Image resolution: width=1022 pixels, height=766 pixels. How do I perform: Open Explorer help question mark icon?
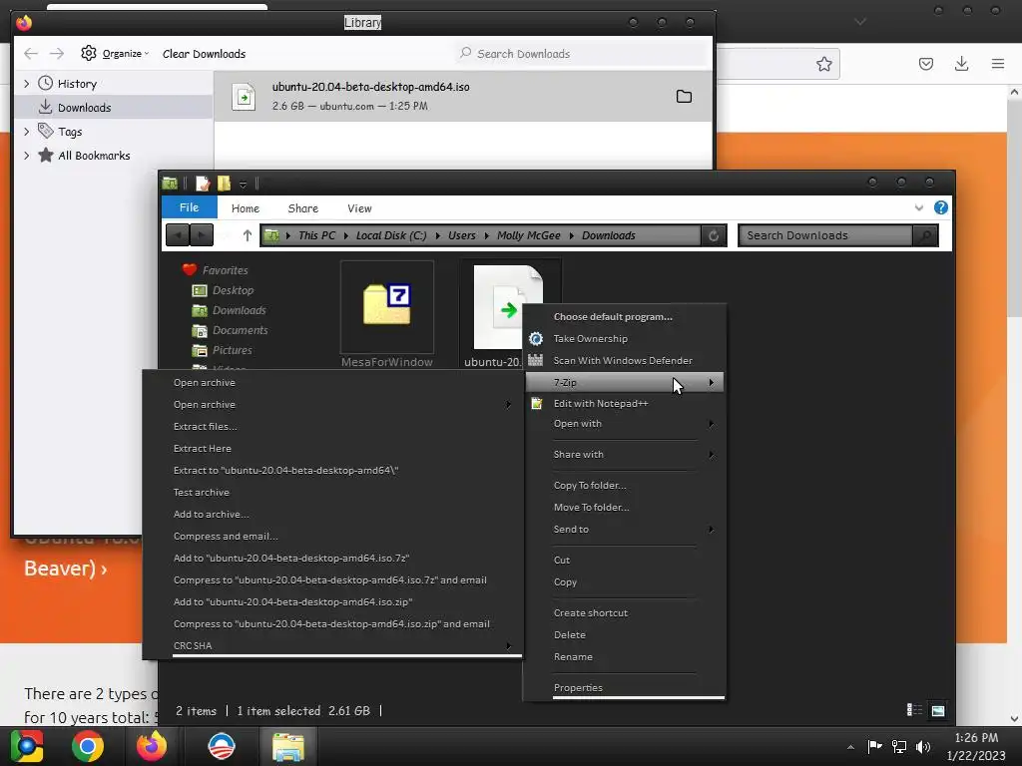(x=940, y=207)
